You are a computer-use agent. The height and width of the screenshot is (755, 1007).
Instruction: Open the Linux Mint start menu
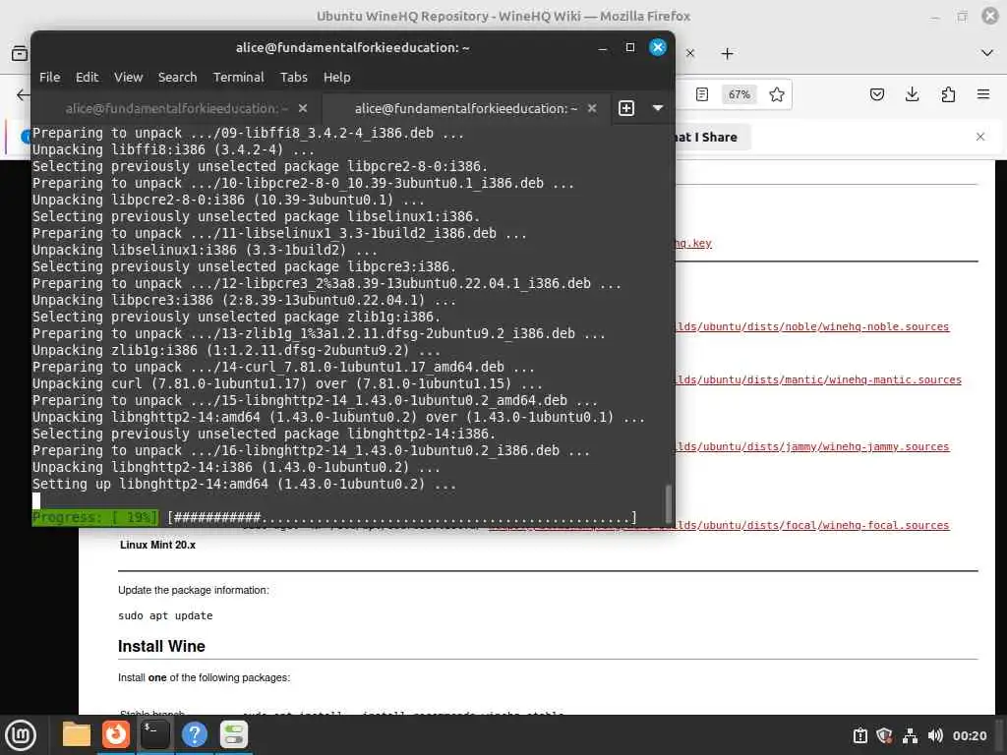coord(21,735)
